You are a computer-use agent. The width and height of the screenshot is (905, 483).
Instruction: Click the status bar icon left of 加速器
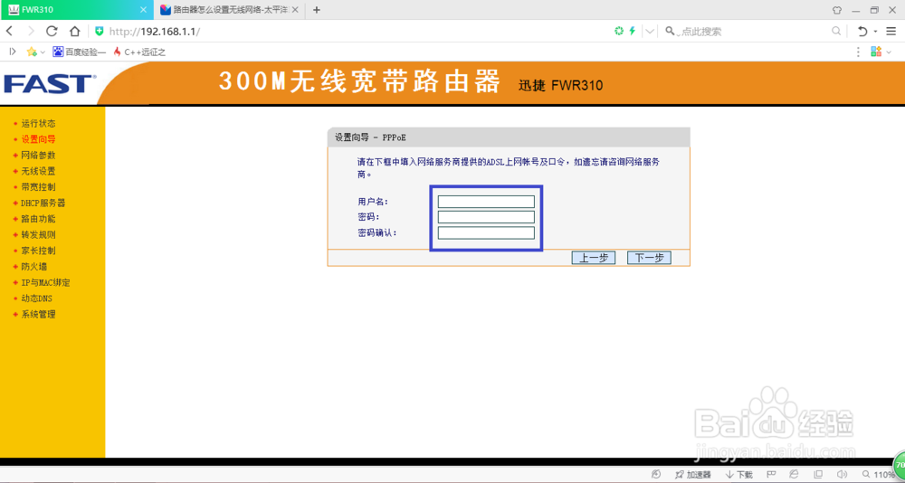656,474
